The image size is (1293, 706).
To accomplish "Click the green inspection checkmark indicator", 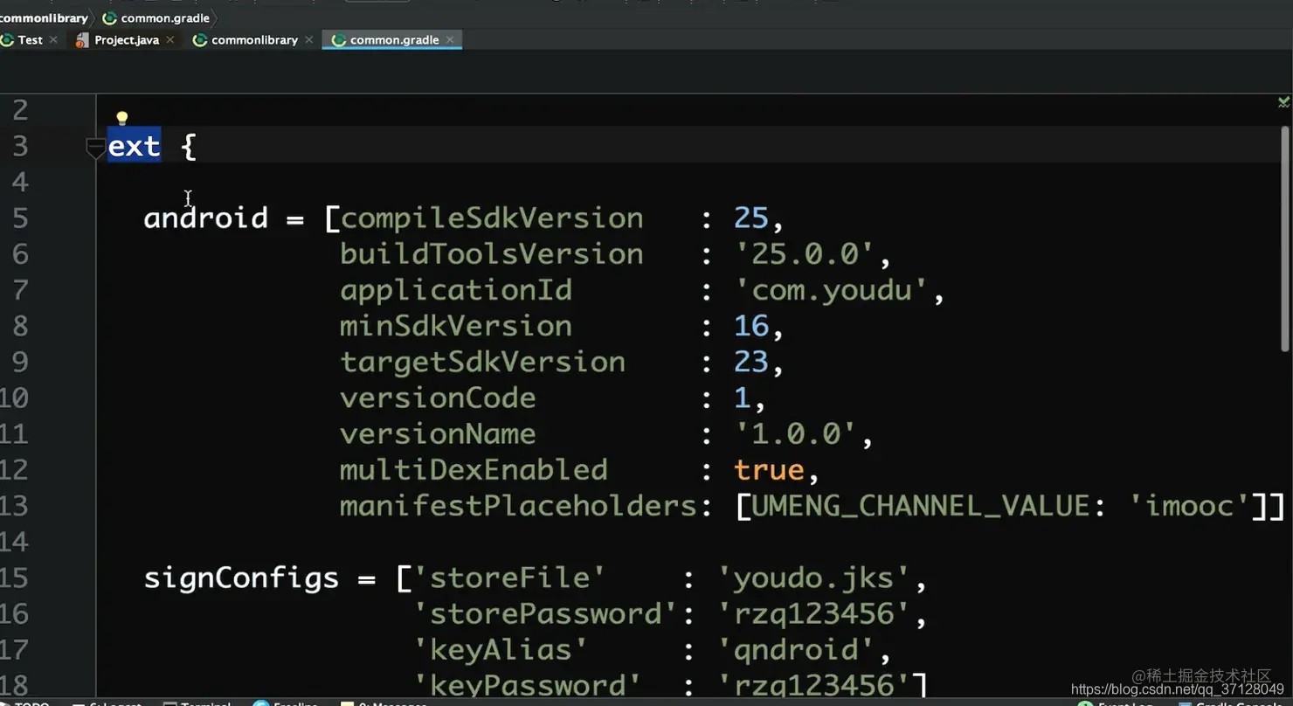I will [1283, 102].
